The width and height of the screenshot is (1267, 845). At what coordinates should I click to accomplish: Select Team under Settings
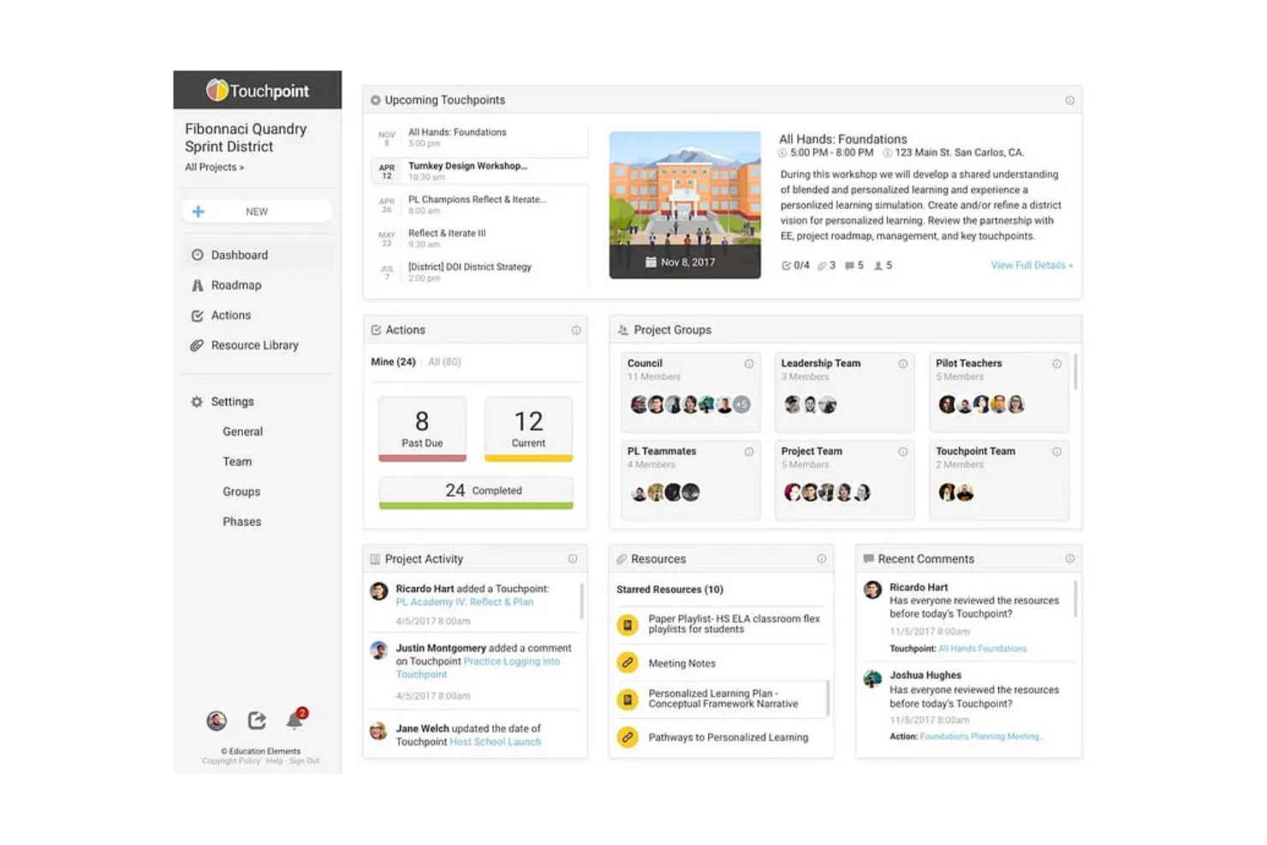pos(237,461)
